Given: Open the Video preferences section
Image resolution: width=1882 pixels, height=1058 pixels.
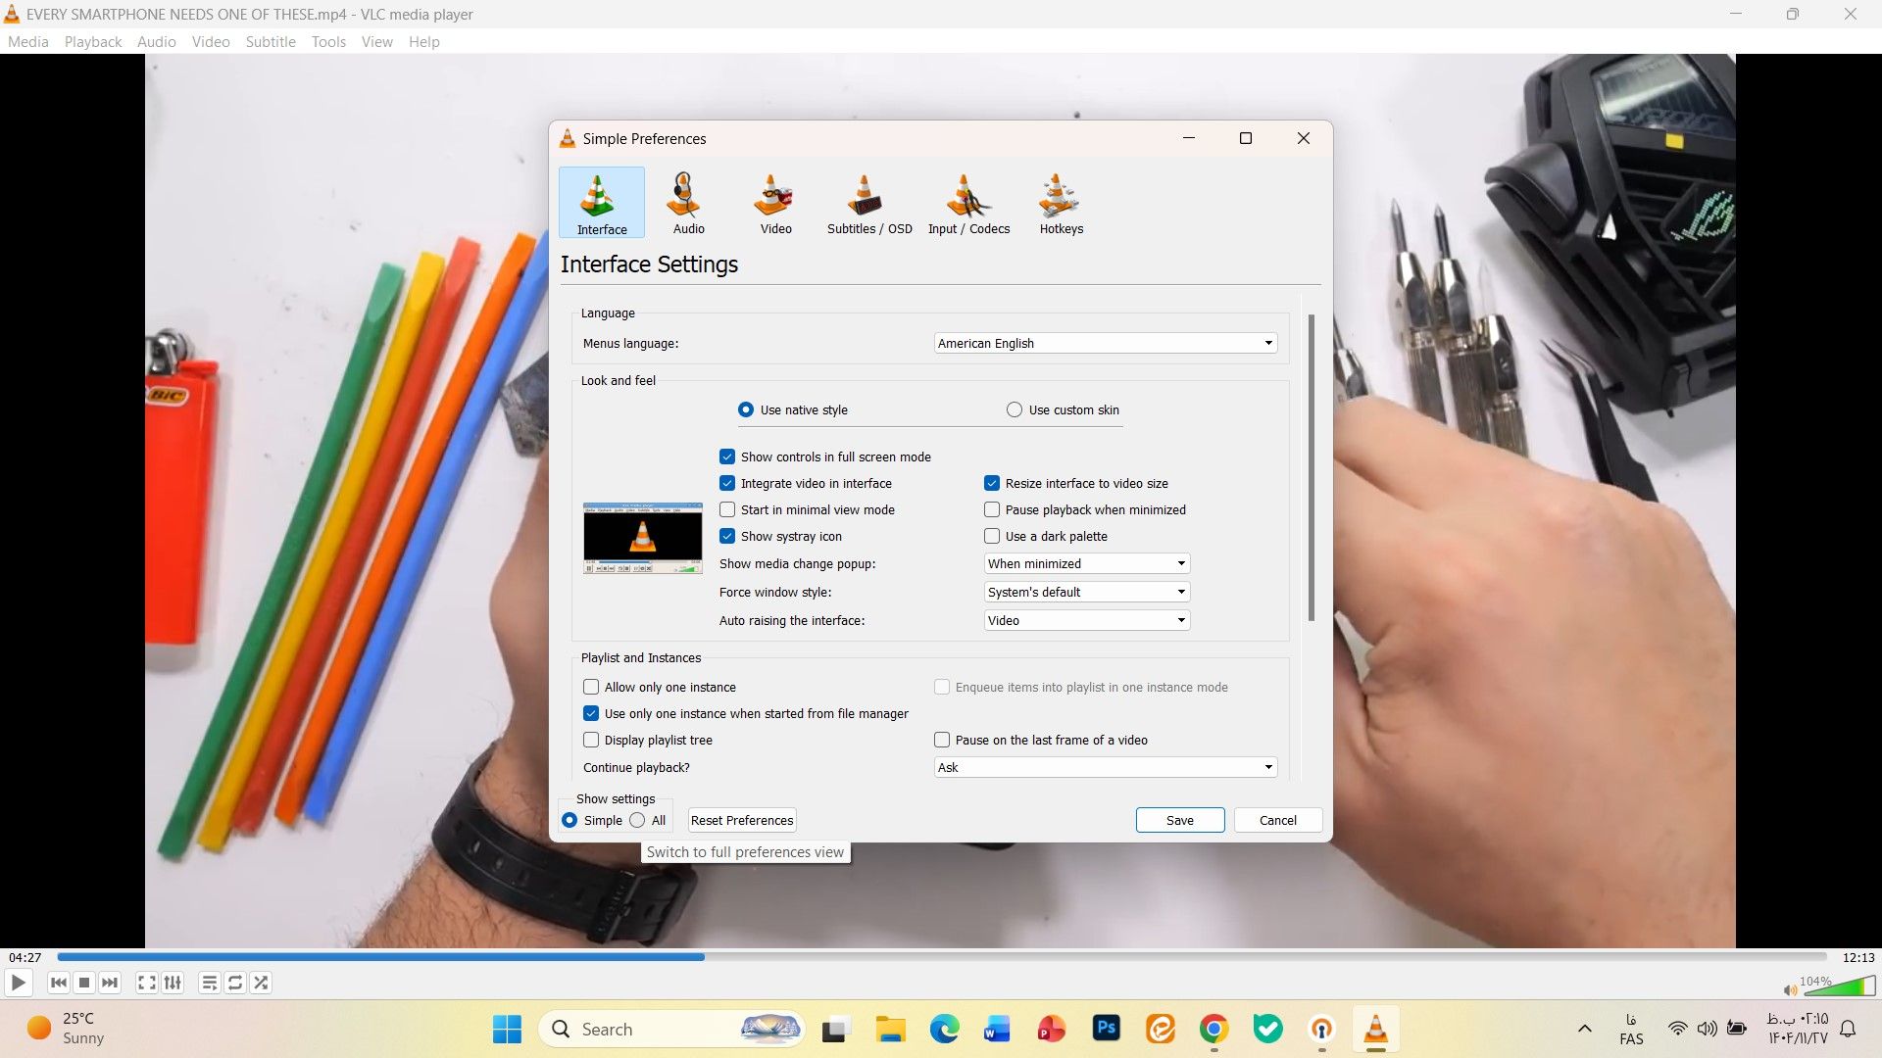Looking at the screenshot, I should [x=774, y=203].
